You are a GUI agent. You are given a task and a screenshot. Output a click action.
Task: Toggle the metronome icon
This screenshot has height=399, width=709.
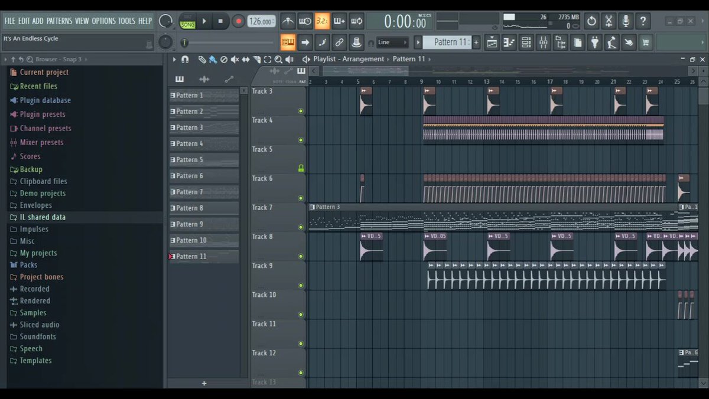point(288,21)
